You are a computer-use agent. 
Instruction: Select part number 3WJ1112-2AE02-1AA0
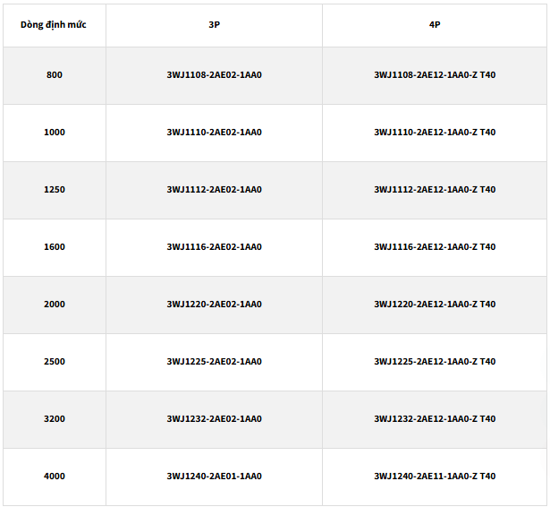click(x=214, y=190)
